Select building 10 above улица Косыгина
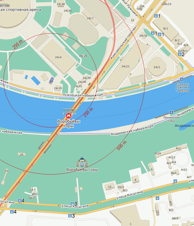 click(110, 187)
